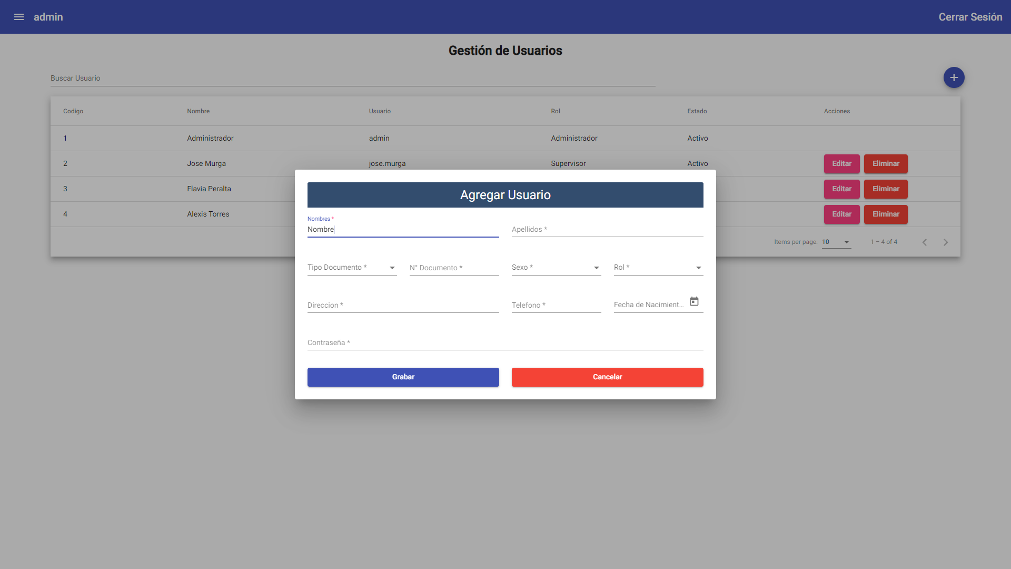The image size is (1011, 569).
Task: Select the Supervisor role cell for Jose Murga
Action: 568,163
